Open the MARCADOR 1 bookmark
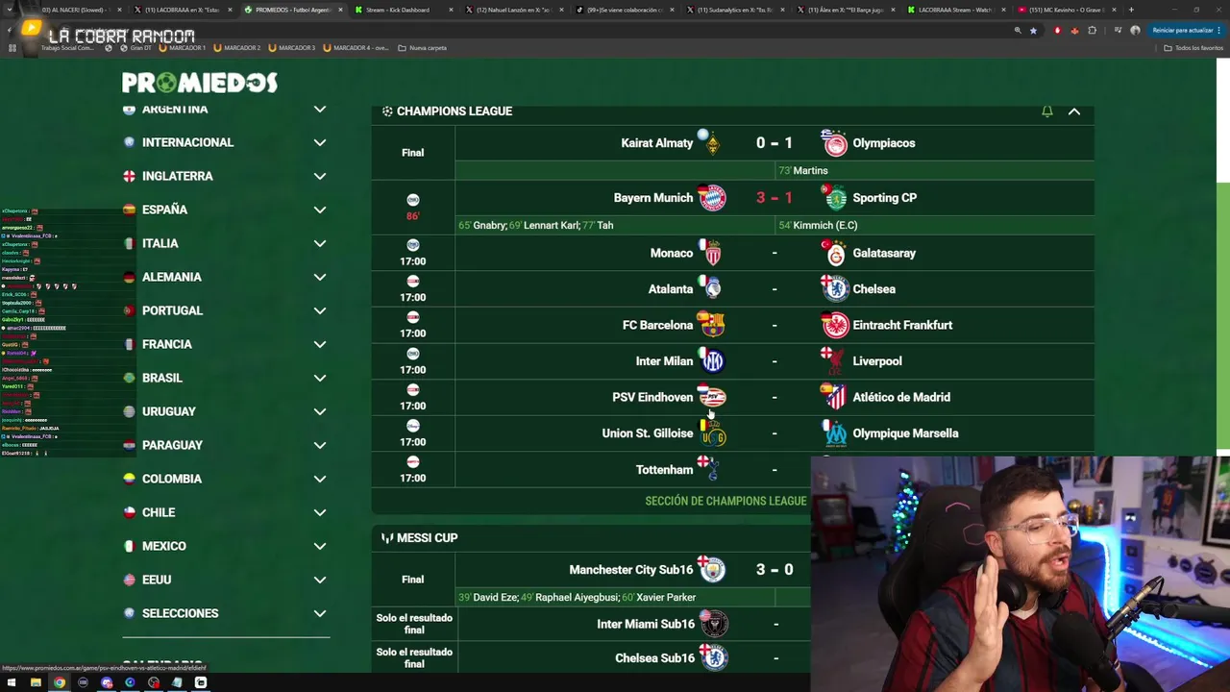Viewport: 1230px width, 692px height. pyautogui.click(x=182, y=48)
